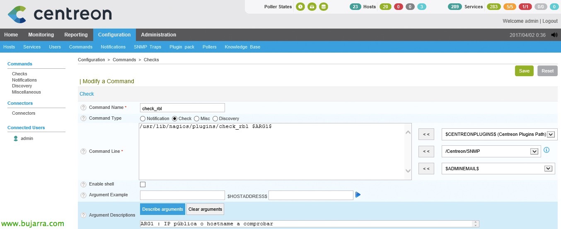
Task: Enable the shell checkbox
Action: coord(143,184)
